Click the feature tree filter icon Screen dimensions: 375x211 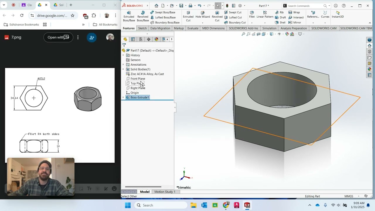124,45
